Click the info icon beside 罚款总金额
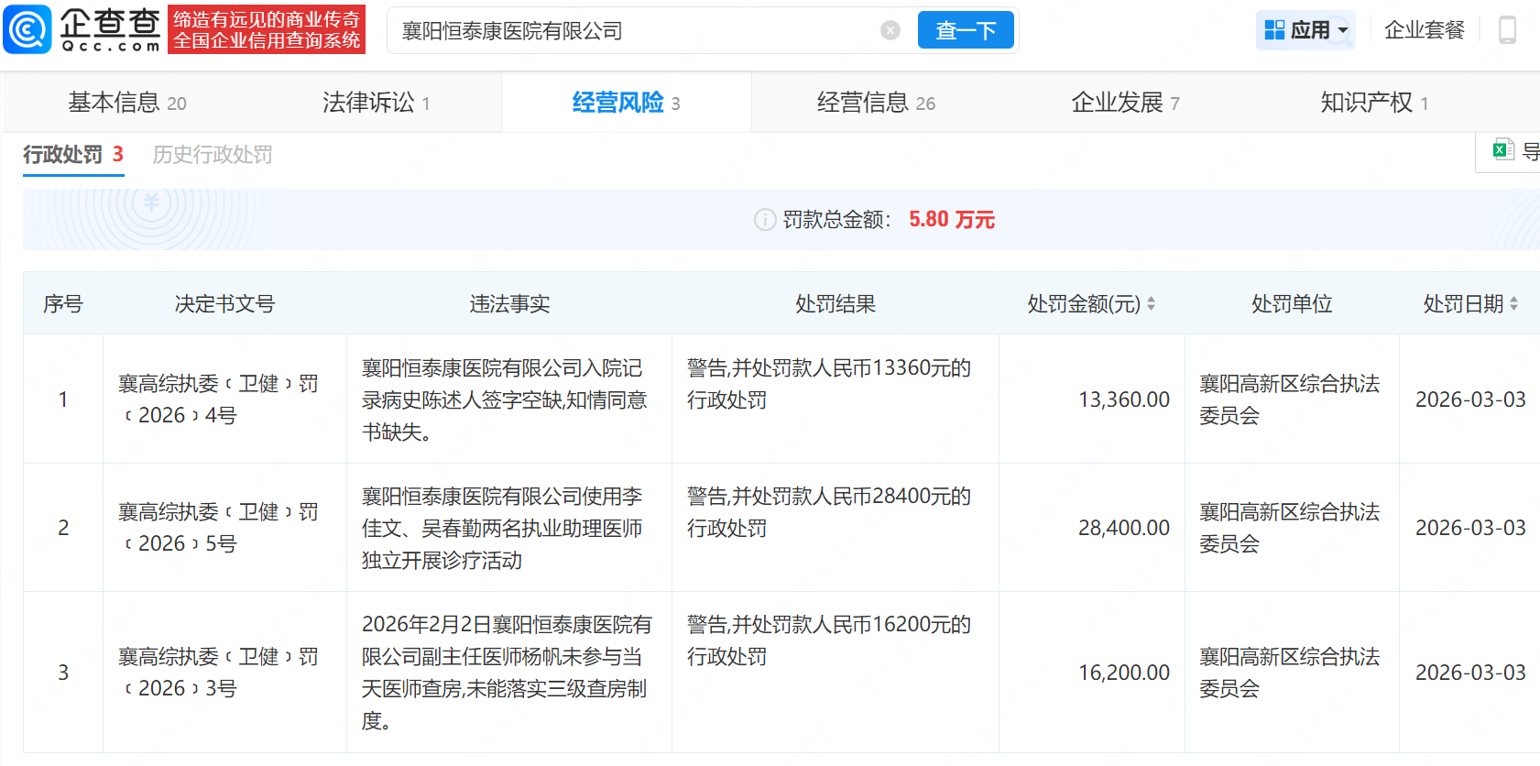Image resolution: width=1540 pixels, height=766 pixels. [x=765, y=220]
